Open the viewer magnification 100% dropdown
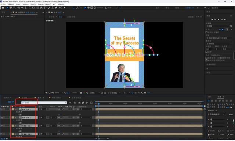Screen dimensions: 235x141 [59, 93]
